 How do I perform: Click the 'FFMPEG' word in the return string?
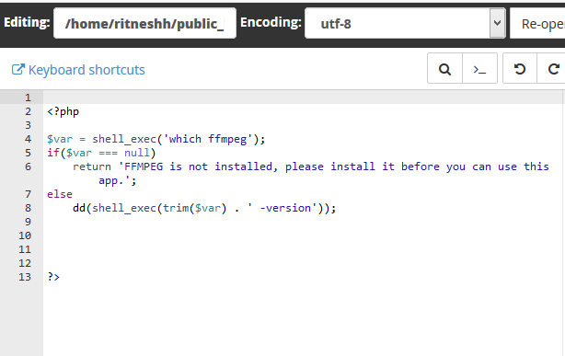(144, 167)
